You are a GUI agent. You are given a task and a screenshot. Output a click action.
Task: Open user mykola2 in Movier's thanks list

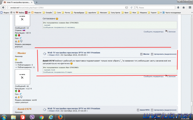pyautogui.click(x=47, y=70)
